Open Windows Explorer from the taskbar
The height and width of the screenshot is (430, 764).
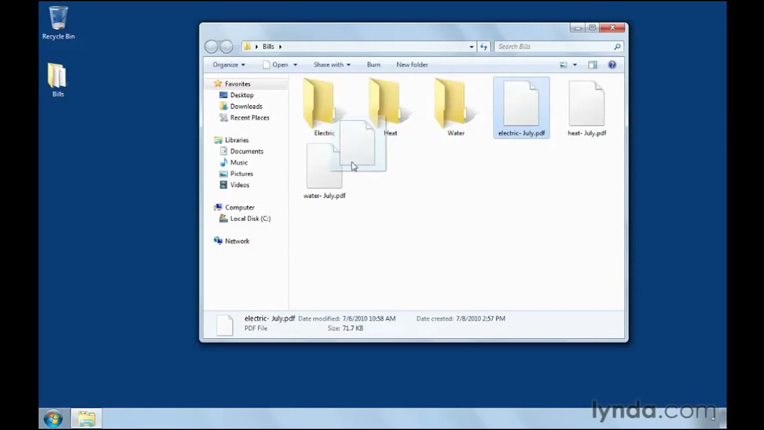(87, 418)
